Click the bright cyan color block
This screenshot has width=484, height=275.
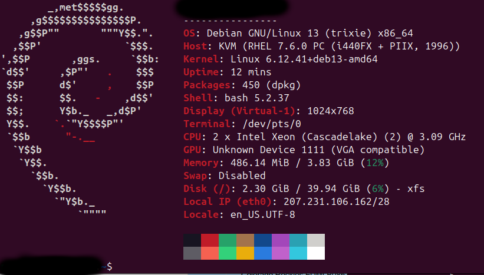(298, 253)
